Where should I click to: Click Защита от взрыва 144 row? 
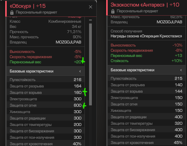tap(146, 91)
